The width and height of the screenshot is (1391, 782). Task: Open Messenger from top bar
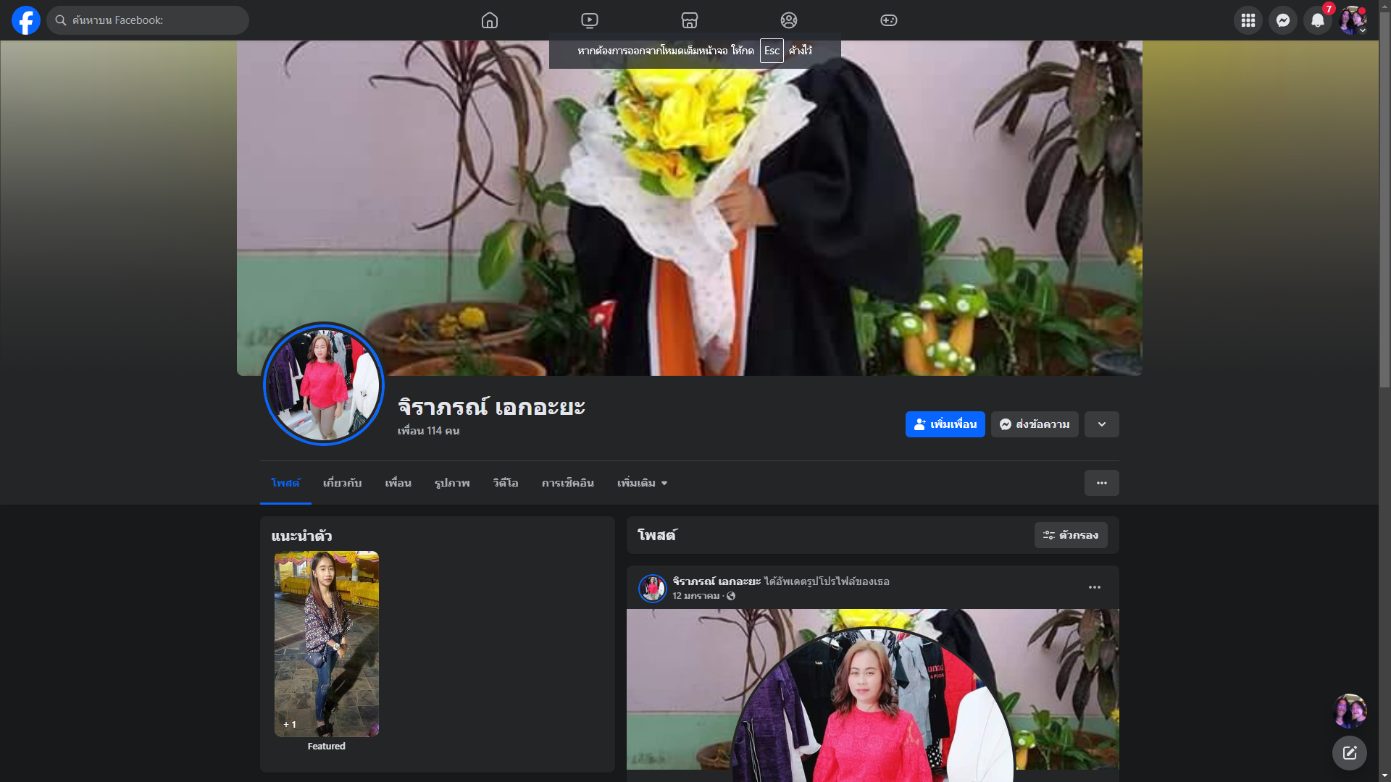[x=1283, y=20]
